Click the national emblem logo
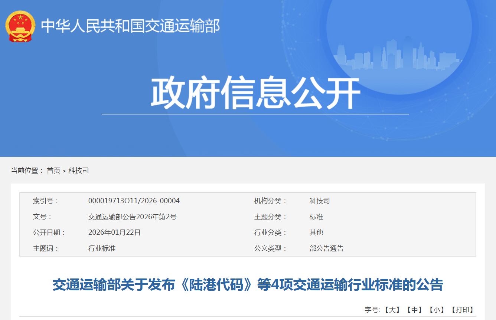Viewport: 496px width, 320px height. [20, 26]
